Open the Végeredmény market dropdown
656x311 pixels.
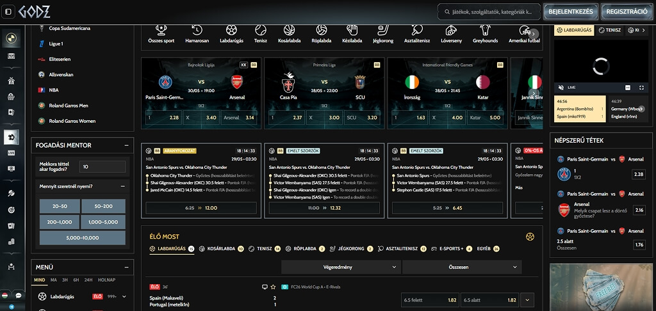(x=341, y=267)
